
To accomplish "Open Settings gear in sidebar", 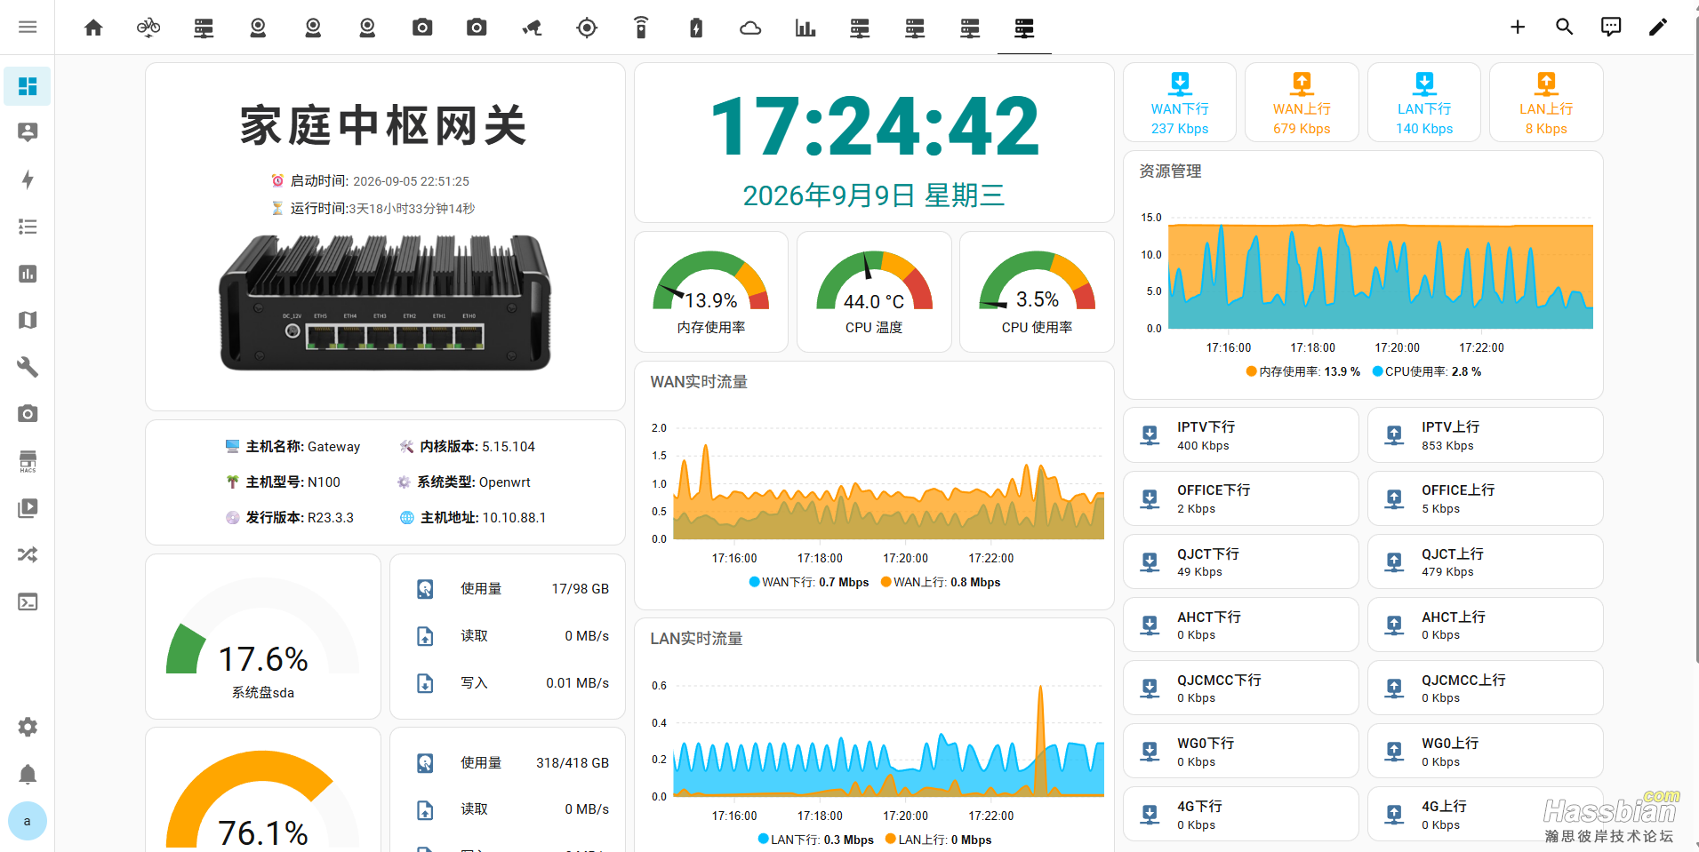I will tap(28, 727).
